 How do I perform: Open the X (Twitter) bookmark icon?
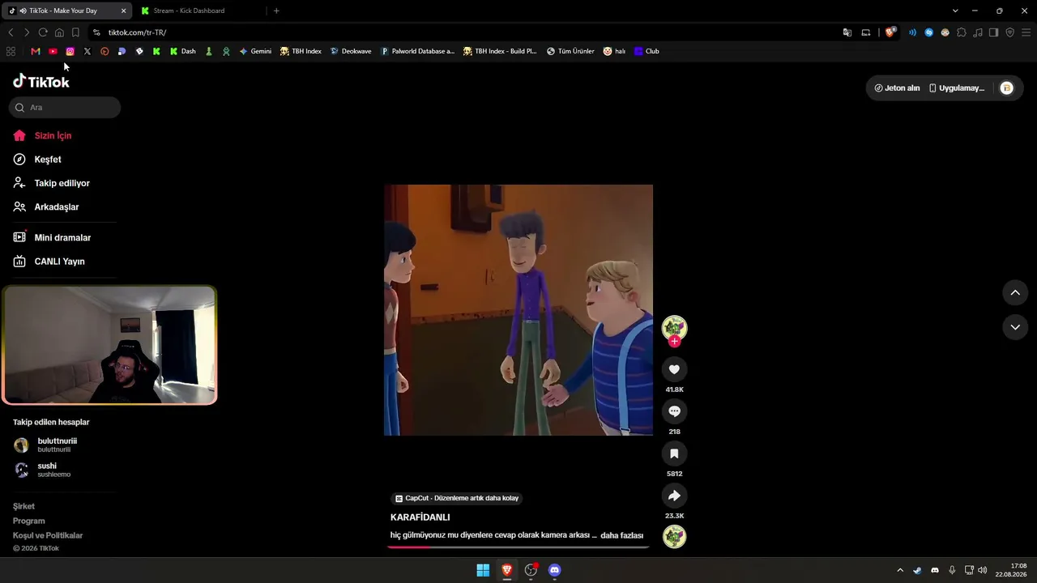tap(87, 51)
